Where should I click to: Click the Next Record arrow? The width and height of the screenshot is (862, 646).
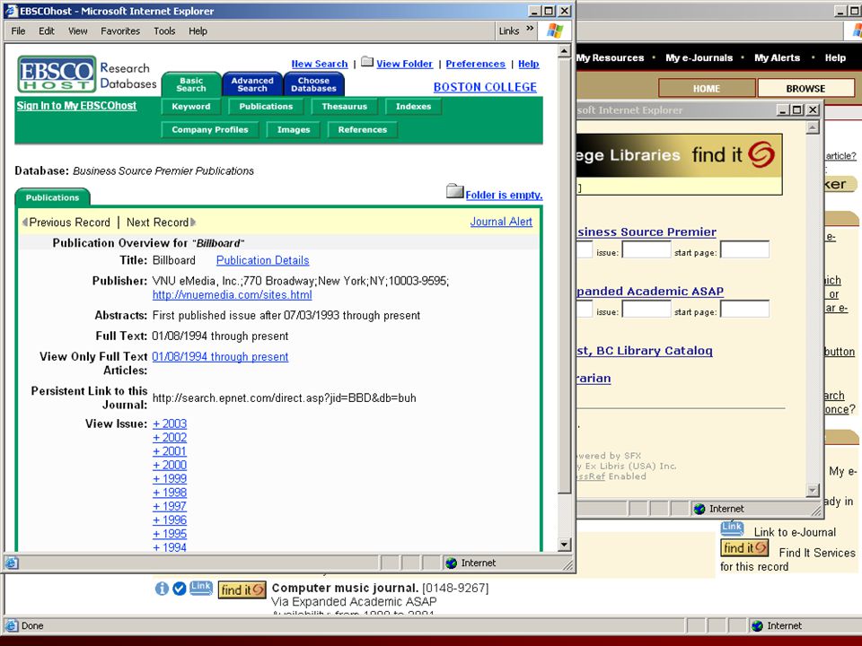193,223
